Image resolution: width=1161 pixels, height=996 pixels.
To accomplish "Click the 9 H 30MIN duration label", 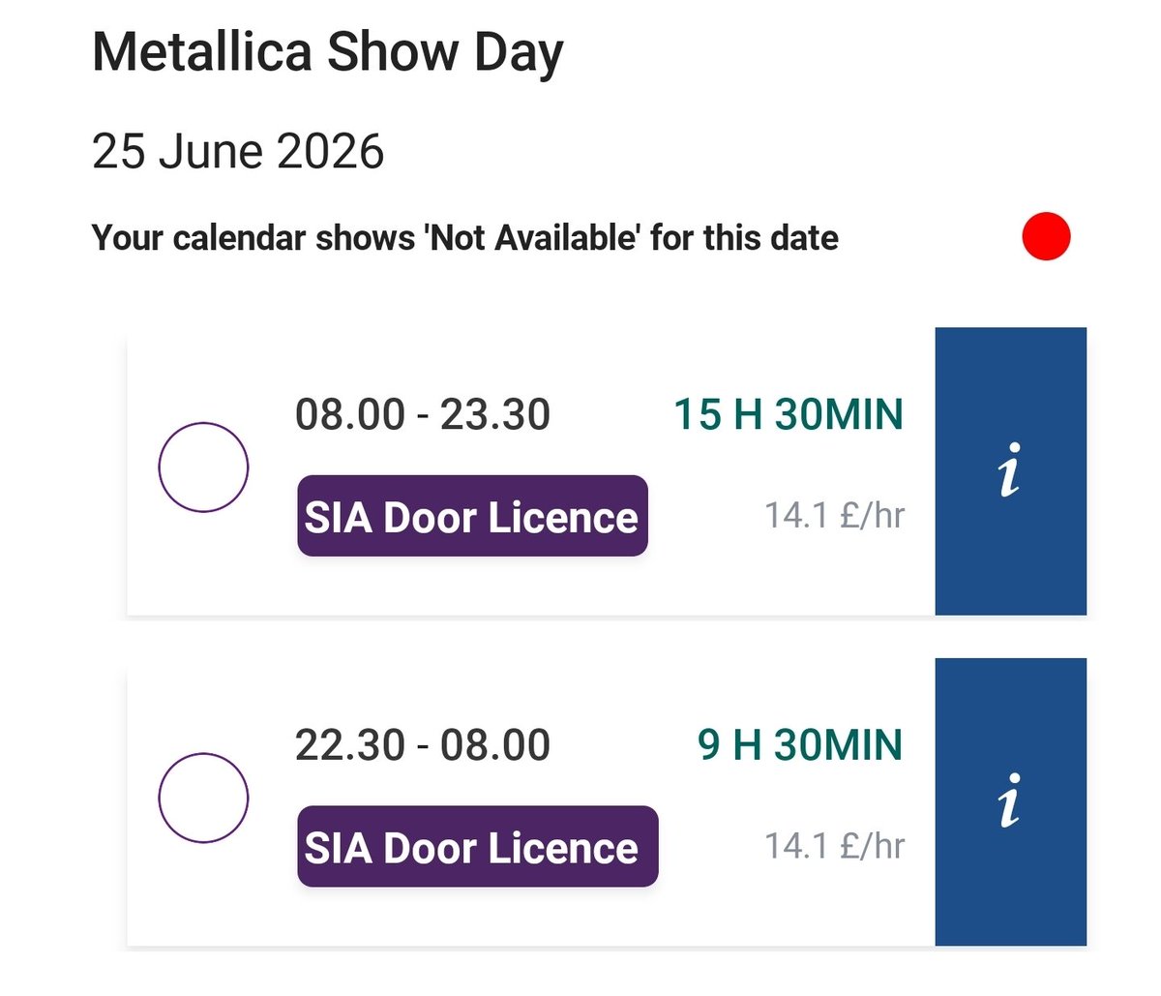I will coord(800,744).
